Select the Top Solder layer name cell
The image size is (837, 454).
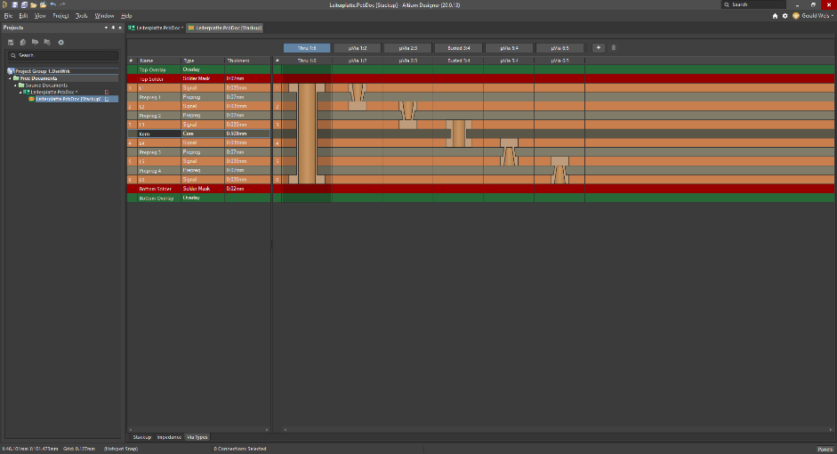click(x=159, y=79)
